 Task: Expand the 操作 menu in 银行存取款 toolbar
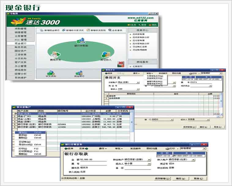coord(103,149)
